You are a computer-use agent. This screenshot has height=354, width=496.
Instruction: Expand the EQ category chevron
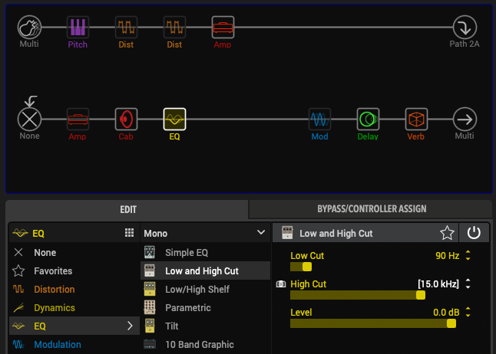[x=129, y=326]
